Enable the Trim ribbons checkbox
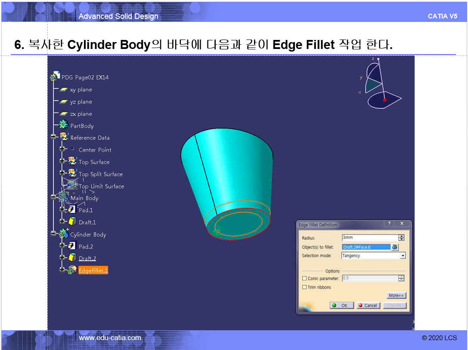The width and height of the screenshot is (468, 350). pyautogui.click(x=305, y=287)
